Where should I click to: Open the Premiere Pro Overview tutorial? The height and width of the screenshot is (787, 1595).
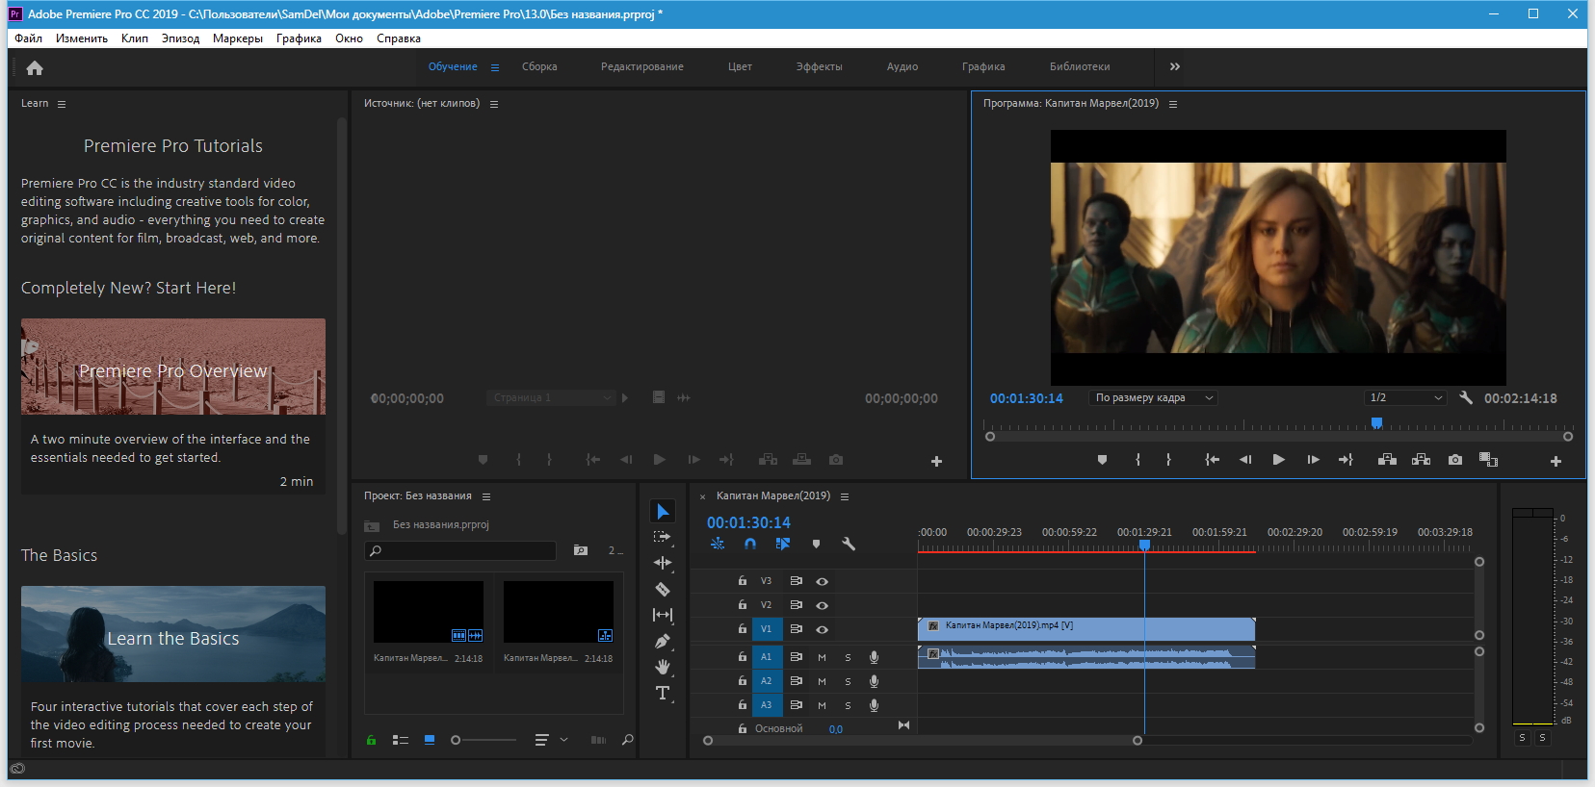point(173,367)
